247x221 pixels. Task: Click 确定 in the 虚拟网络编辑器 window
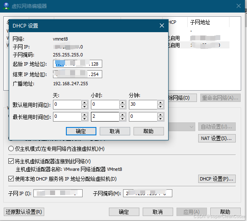point(124,212)
